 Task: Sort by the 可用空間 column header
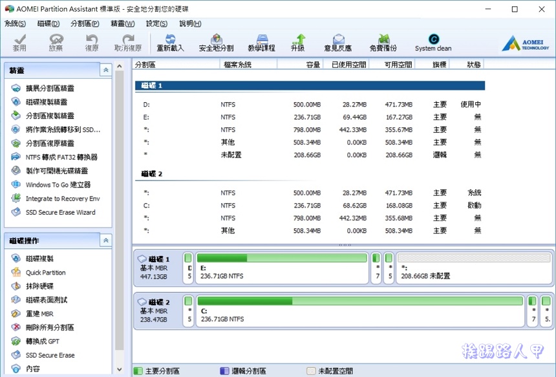click(392, 65)
